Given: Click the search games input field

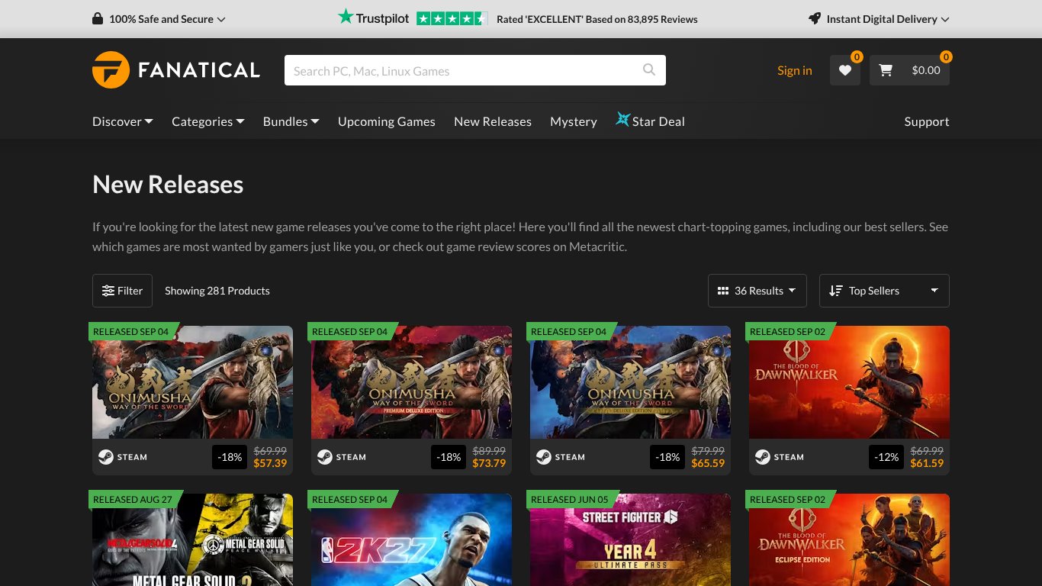Looking at the screenshot, I should click(475, 70).
